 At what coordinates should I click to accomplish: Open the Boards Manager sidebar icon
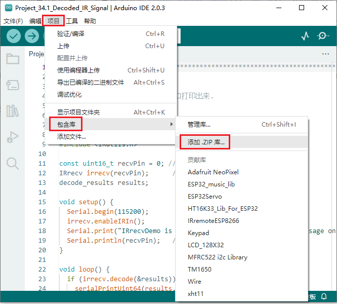tap(13, 85)
